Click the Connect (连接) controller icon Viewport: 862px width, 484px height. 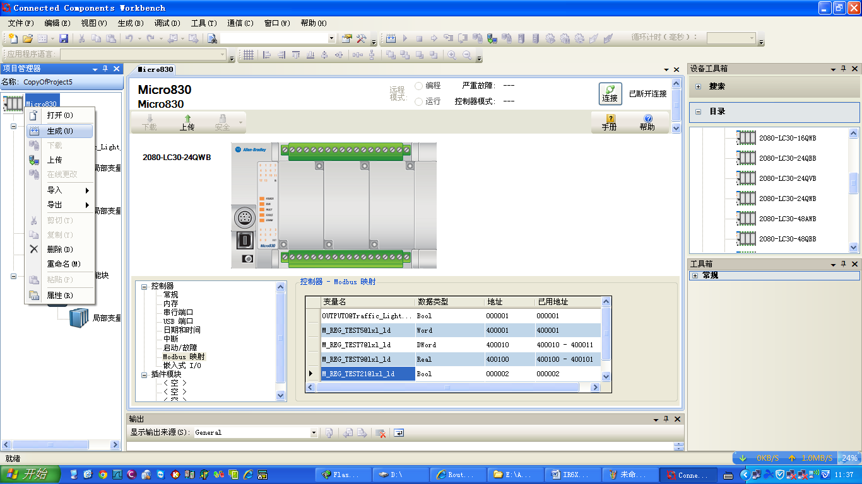(x=610, y=93)
